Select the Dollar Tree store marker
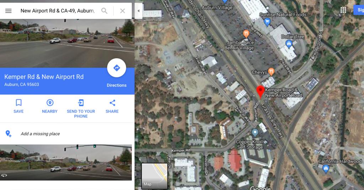 289,44
